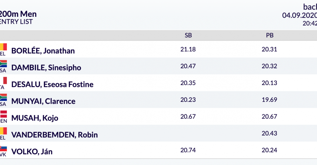This screenshot has height=165, width=317.
Task: Click the South African flag beside MUNYAI, Clarence
Action: (3, 97)
